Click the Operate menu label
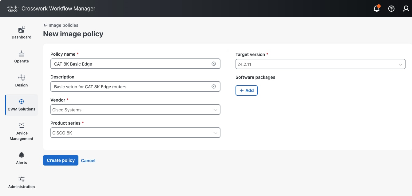 tap(22, 61)
